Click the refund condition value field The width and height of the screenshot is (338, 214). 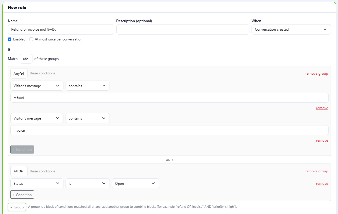click(x=169, y=98)
